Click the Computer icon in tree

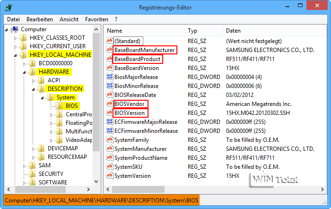(x=15, y=29)
